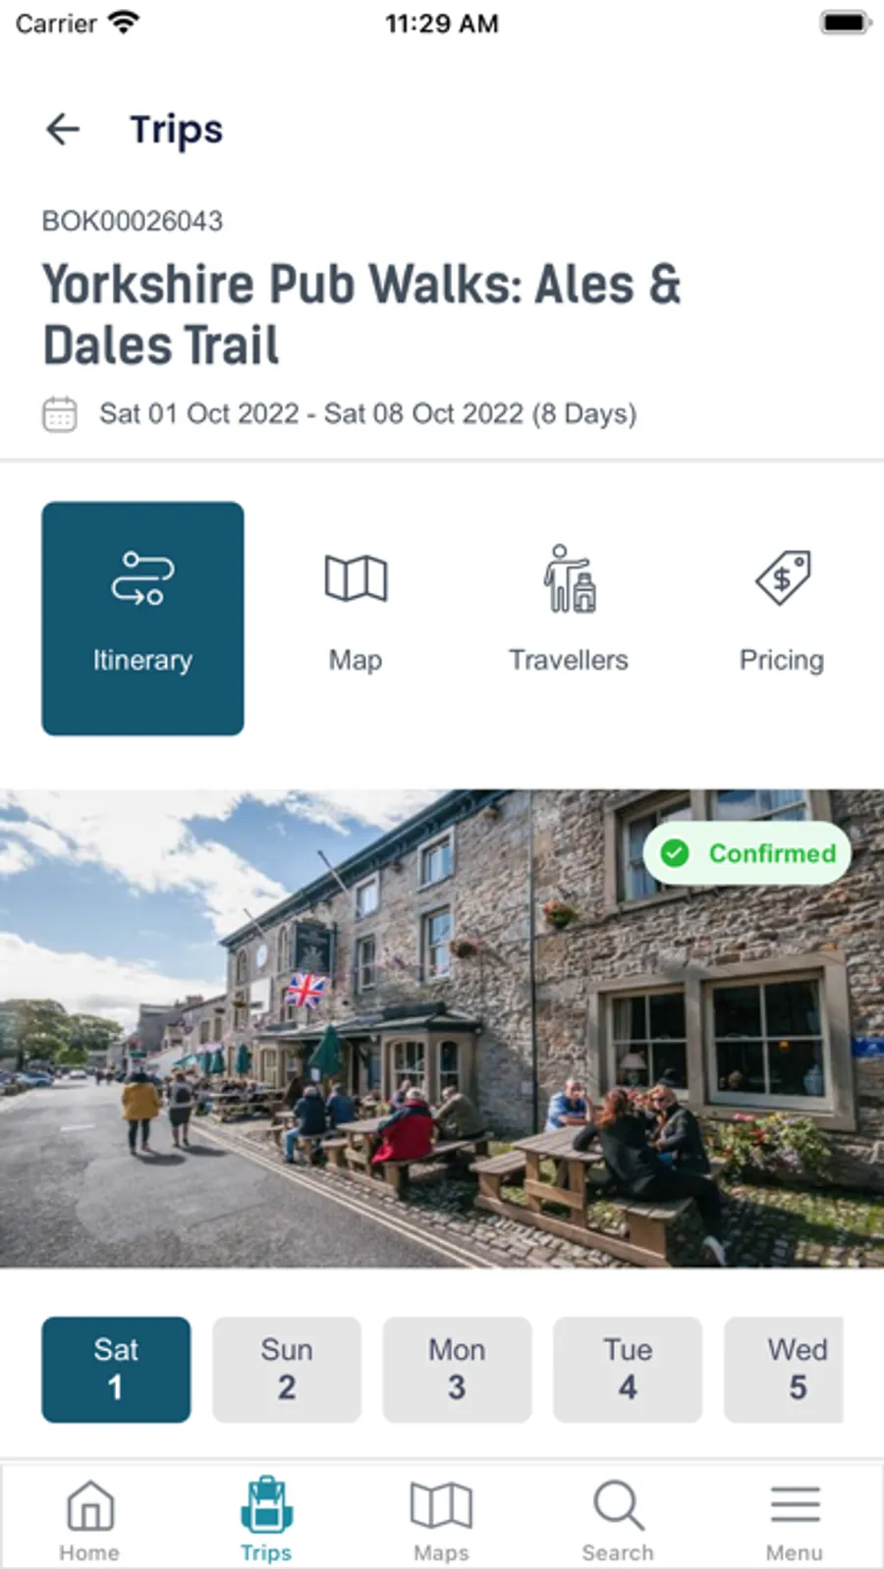884x1569 pixels.
Task: Open Maps in the bottom bar
Action: tap(441, 1520)
